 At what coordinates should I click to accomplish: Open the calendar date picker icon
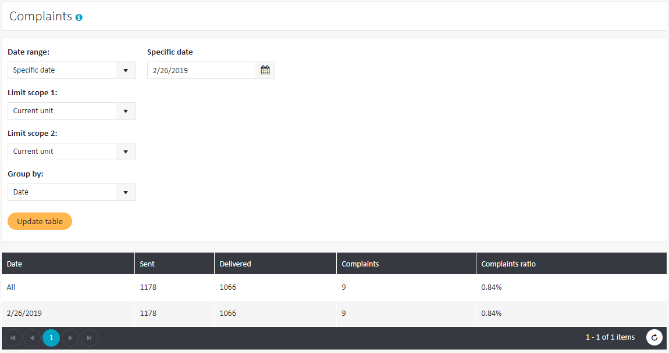click(265, 70)
